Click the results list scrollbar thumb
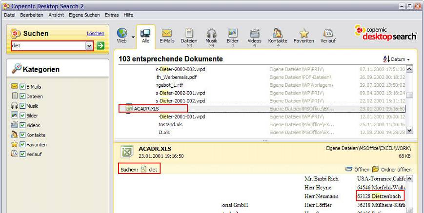 coord(410,95)
